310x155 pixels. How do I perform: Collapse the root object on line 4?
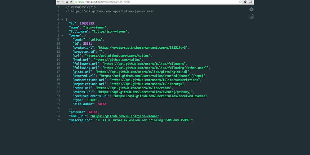[x=63, y=20]
